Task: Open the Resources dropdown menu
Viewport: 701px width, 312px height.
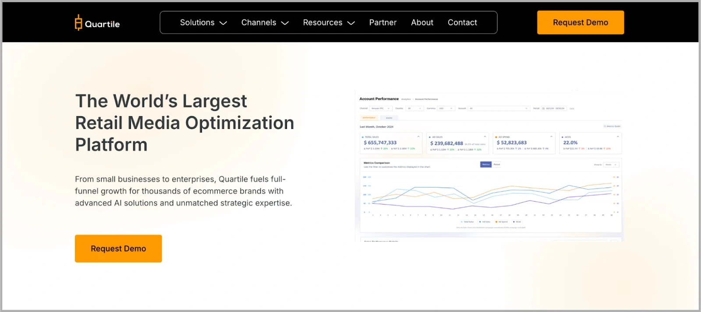Action: [x=329, y=22]
